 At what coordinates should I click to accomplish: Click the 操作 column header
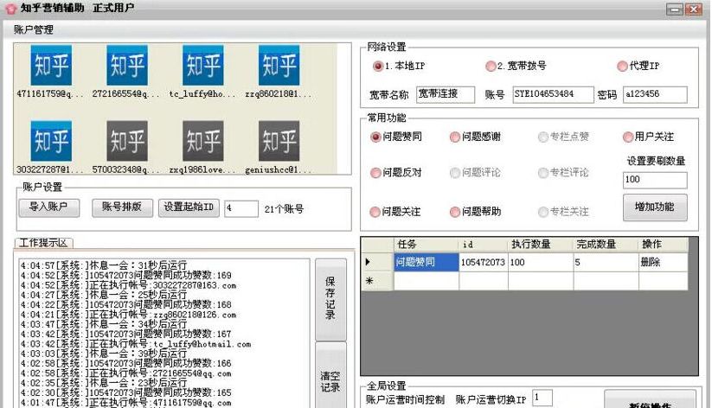(663, 244)
